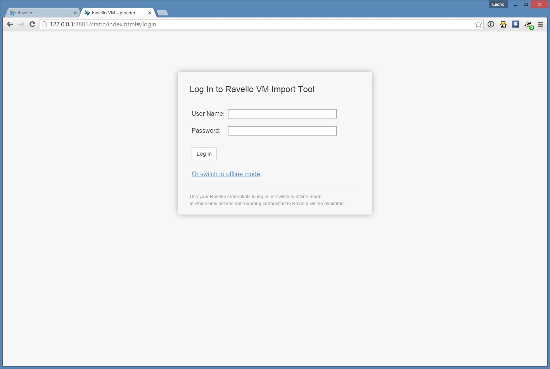Click the 'User Name:' label

click(208, 114)
